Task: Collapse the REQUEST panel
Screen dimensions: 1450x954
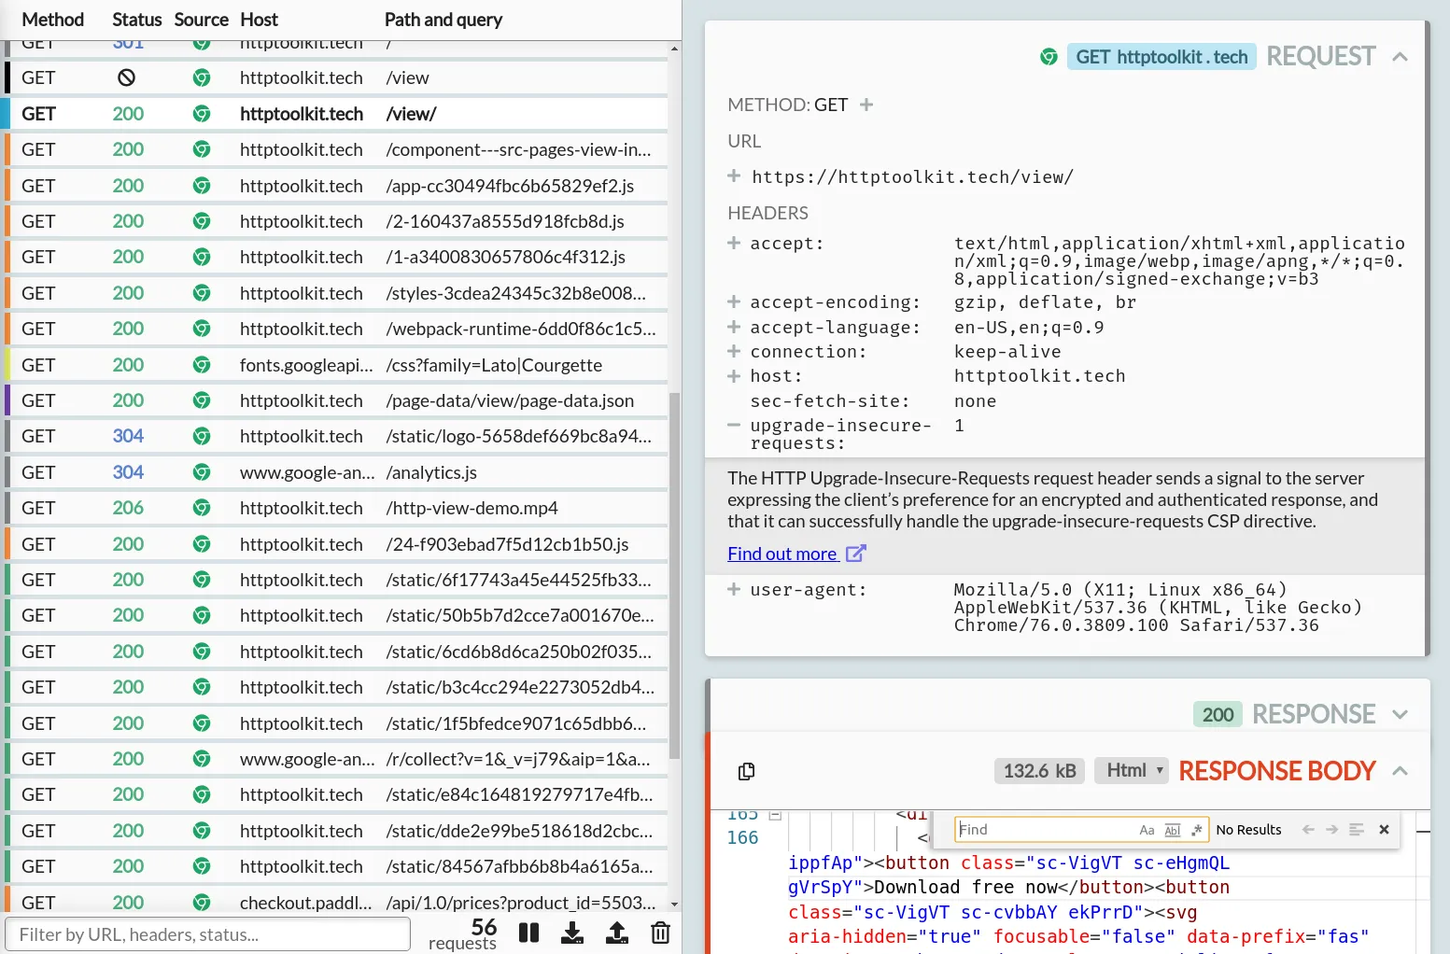Action: click(1400, 56)
